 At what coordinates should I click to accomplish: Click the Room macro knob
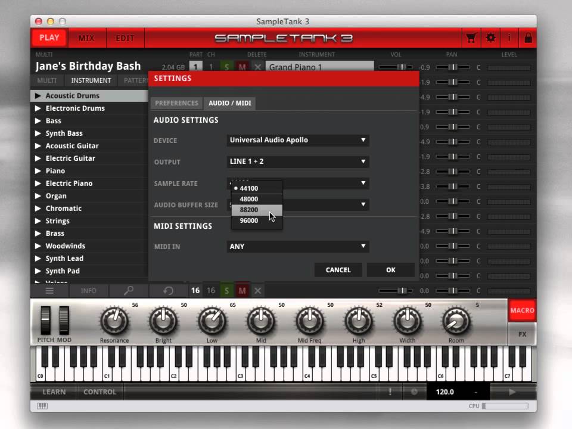pos(456,321)
